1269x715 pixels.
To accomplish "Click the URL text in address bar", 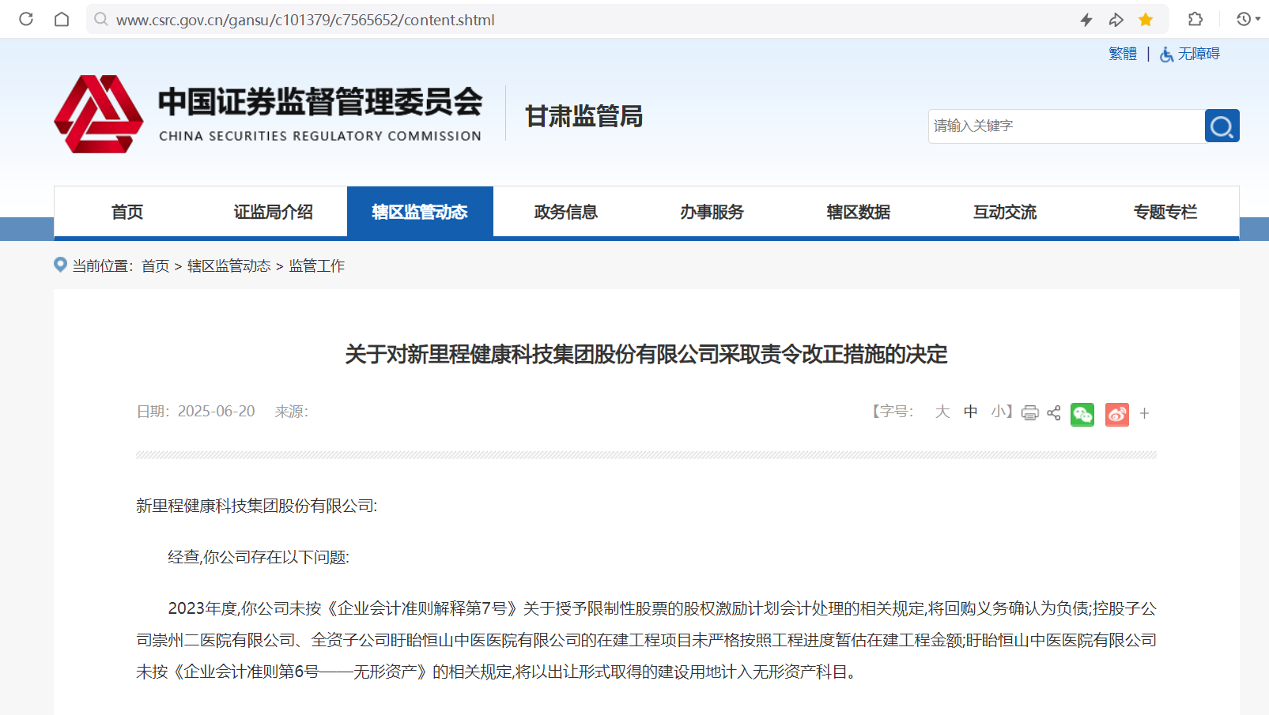I will (305, 20).
